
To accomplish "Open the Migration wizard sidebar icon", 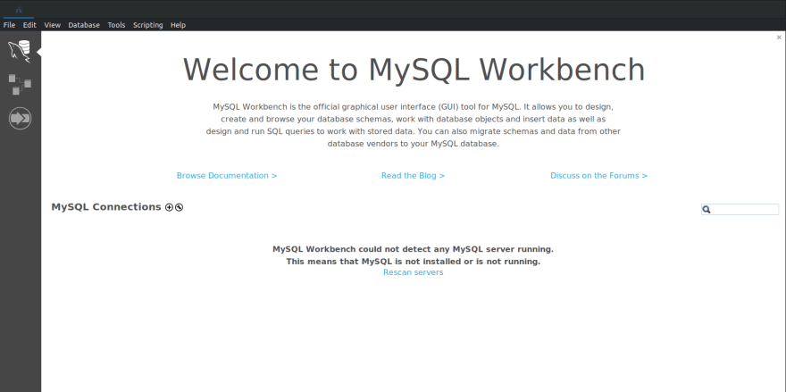I will [20, 118].
